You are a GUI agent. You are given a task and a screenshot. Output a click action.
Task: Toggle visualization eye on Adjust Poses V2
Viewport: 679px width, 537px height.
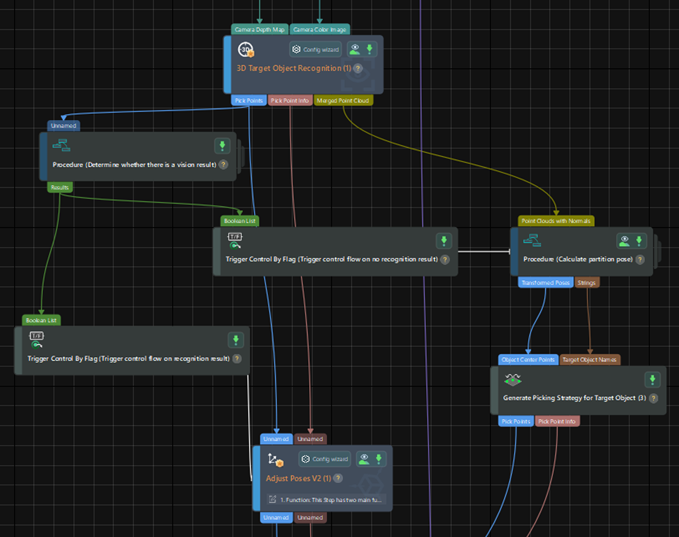pyautogui.click(x=364, y=459)
